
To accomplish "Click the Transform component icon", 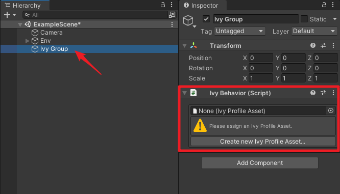I will pos(193,45).
